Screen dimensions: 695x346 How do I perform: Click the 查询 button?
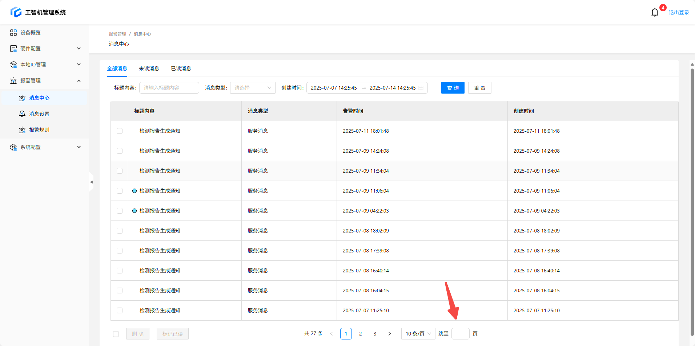(x=453, y=88)
